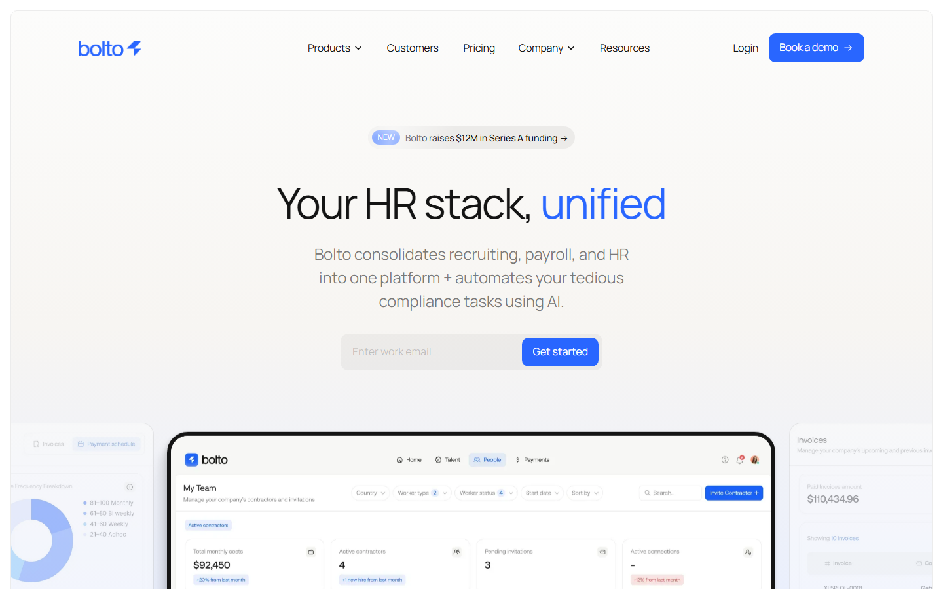Click the +1 new hire from last month badge

[372, 580]
